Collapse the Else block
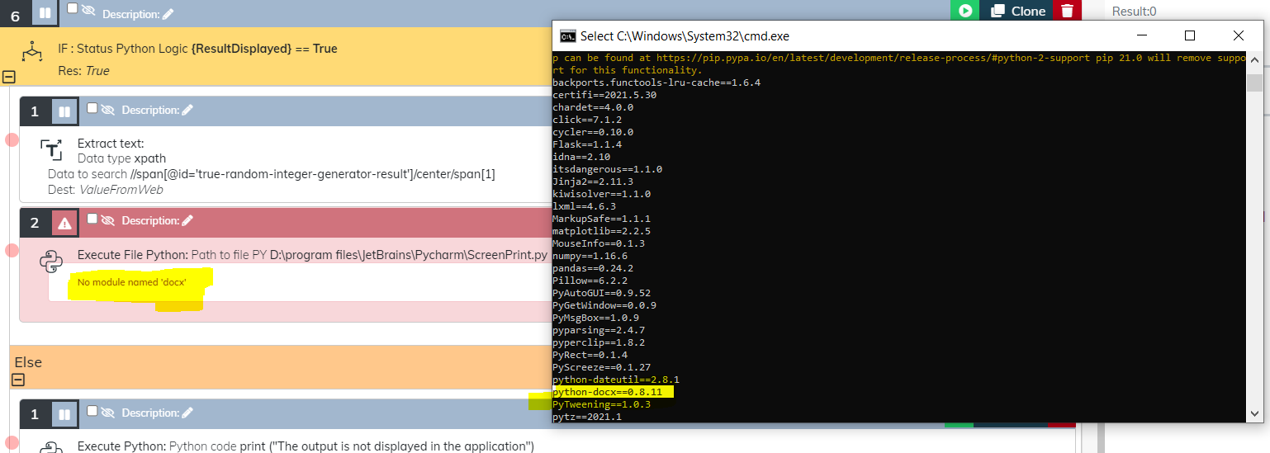Viewport: 1270px width, 453px height. (x=18, y=380)
